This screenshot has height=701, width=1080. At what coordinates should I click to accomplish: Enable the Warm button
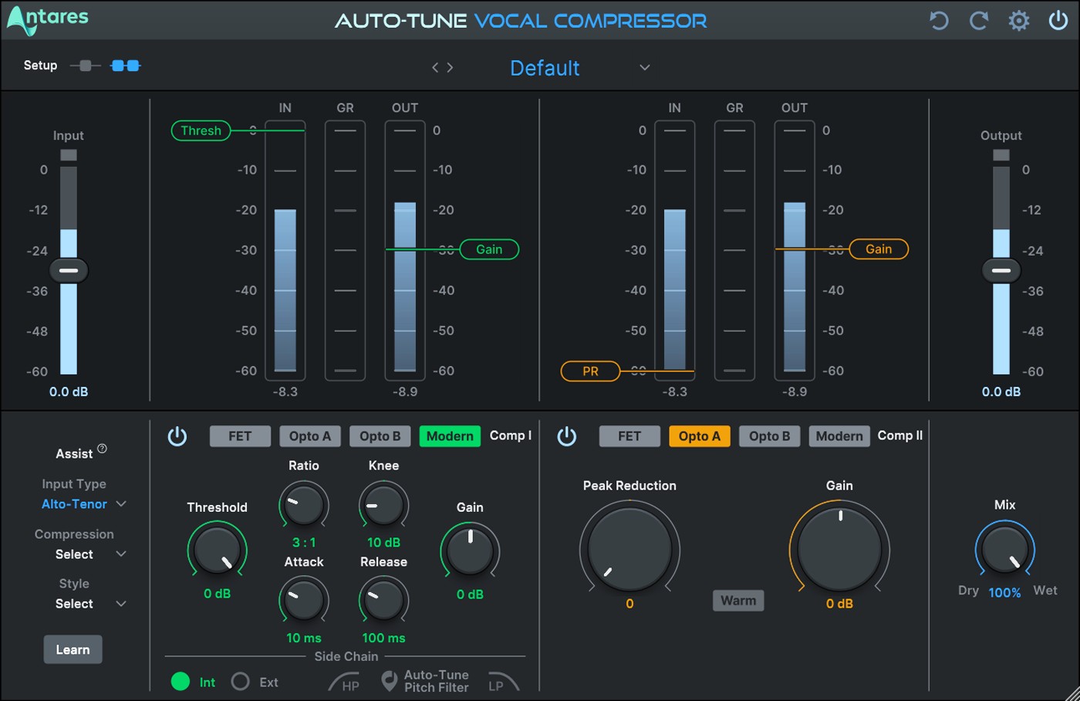(x=737, y=601)
